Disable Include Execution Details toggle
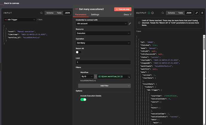This screenshot has width=206, height=125. pos(83,99)
